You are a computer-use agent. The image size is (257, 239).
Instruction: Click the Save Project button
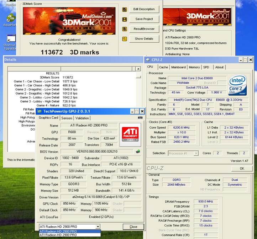pyautogui.click(x=144, y=19)
